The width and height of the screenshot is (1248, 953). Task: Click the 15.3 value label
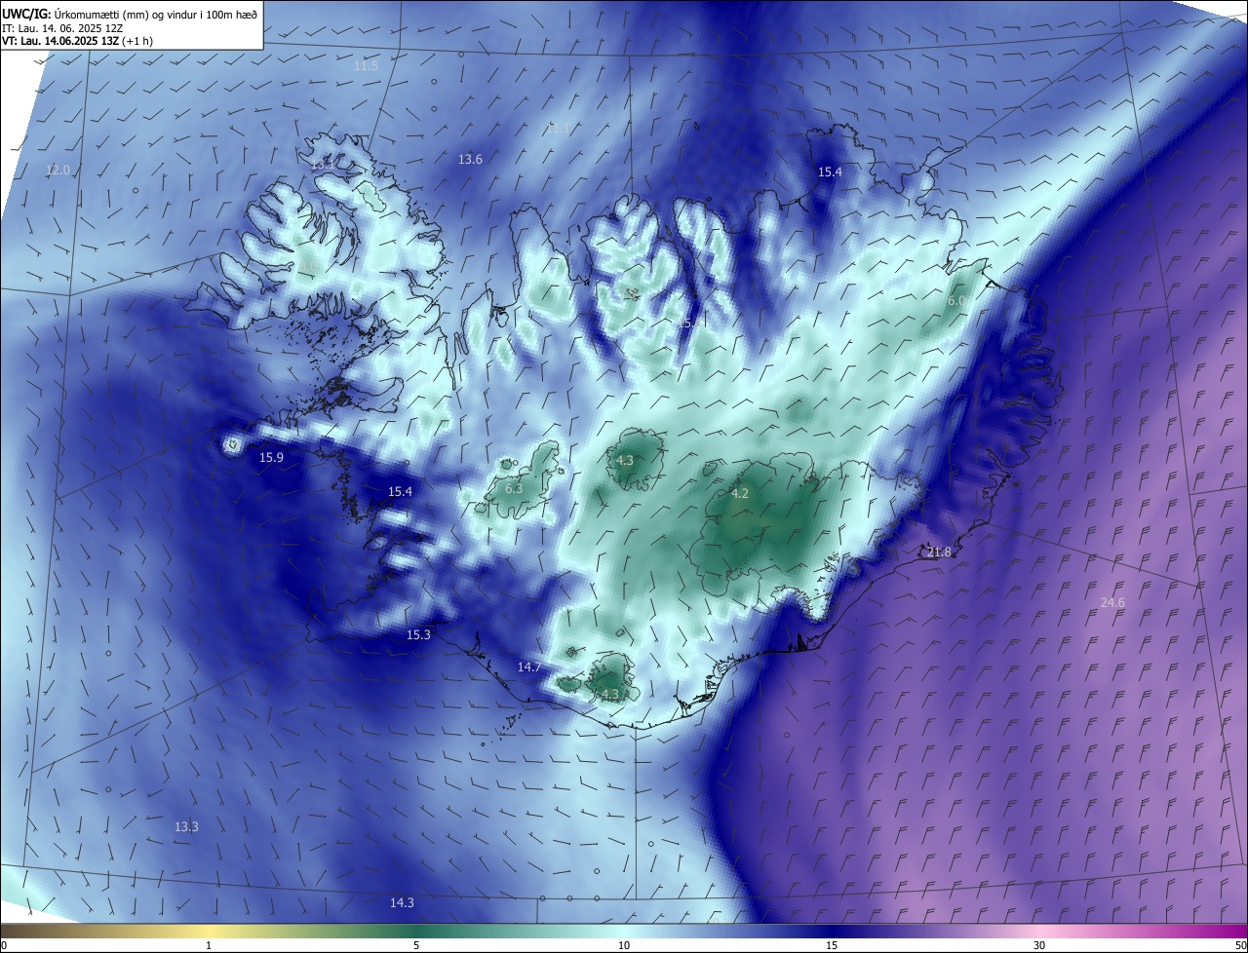418,634
